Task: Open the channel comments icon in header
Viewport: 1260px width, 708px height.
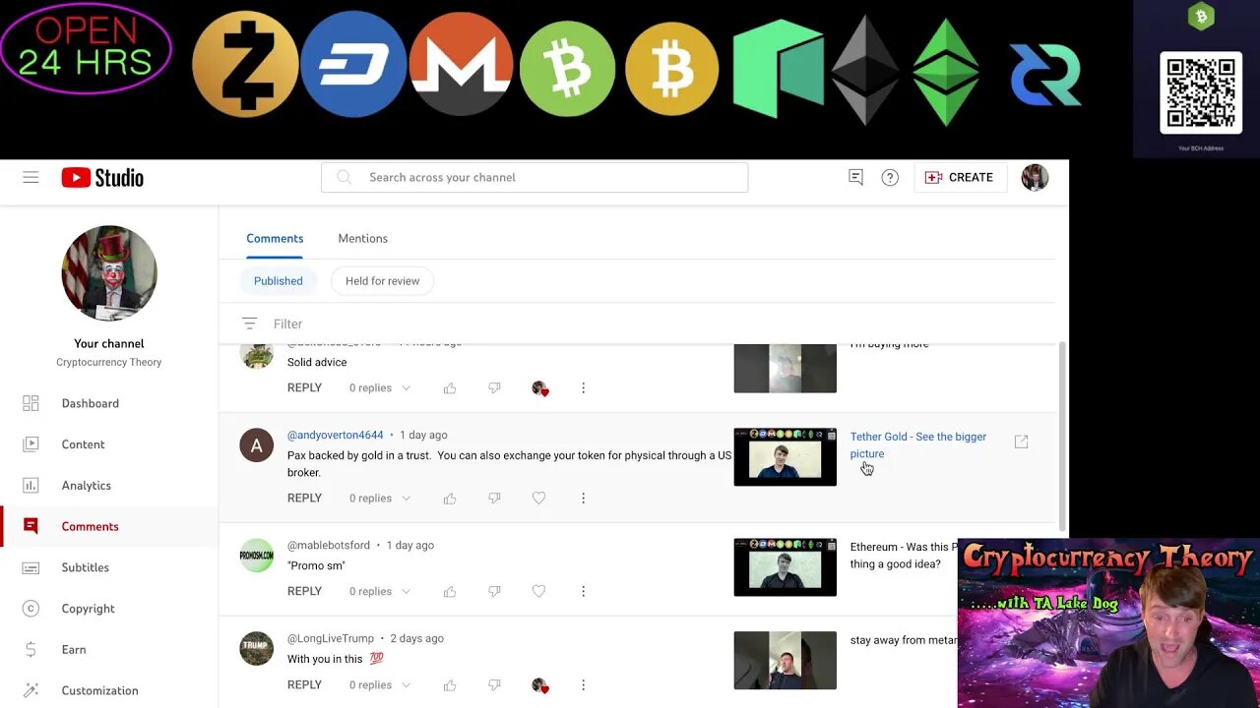Action: point(855,177)
